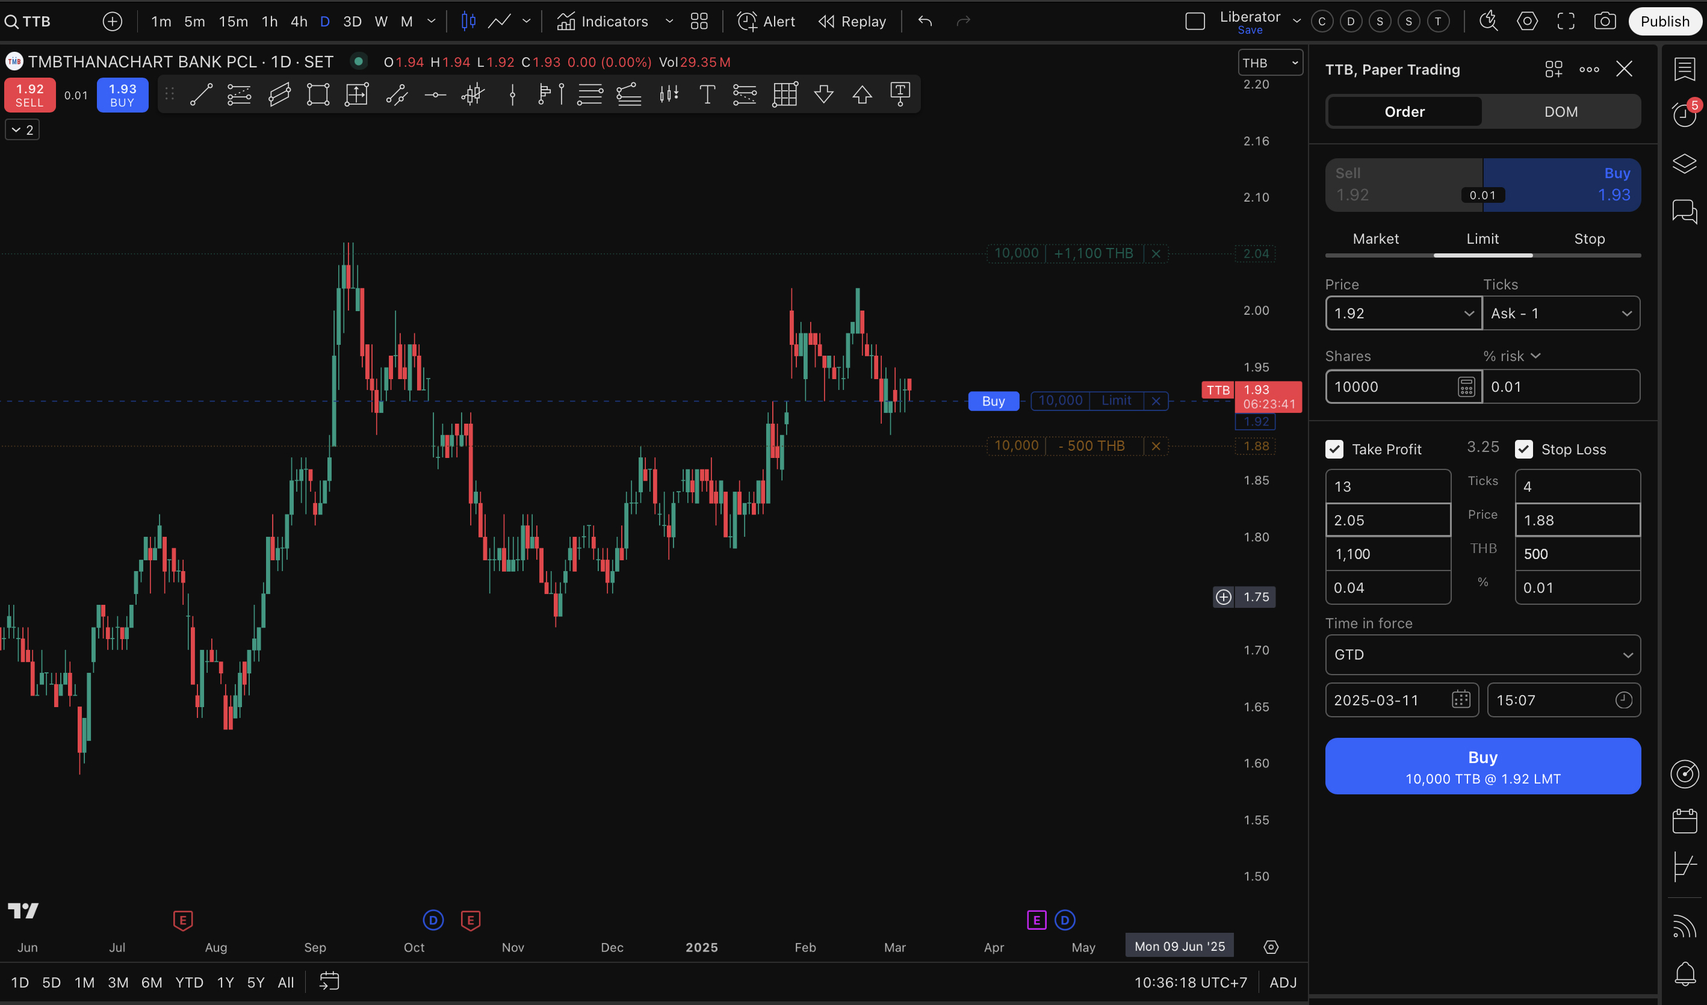Toggle the layout checkbox beside Liberator
Screen dimensions: 1707x1005
1195,22
